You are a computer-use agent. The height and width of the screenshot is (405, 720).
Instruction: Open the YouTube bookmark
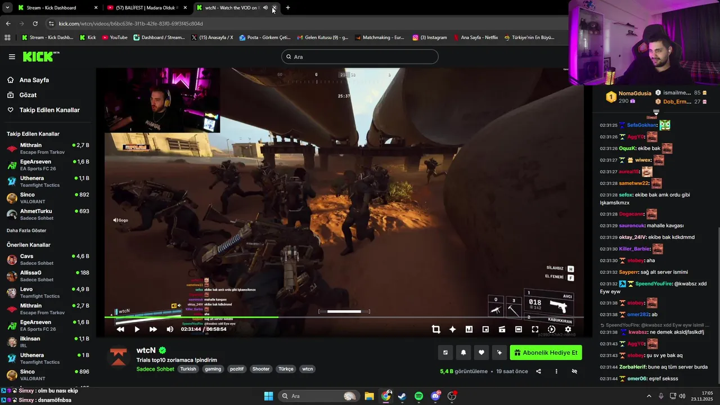point(115,38)
